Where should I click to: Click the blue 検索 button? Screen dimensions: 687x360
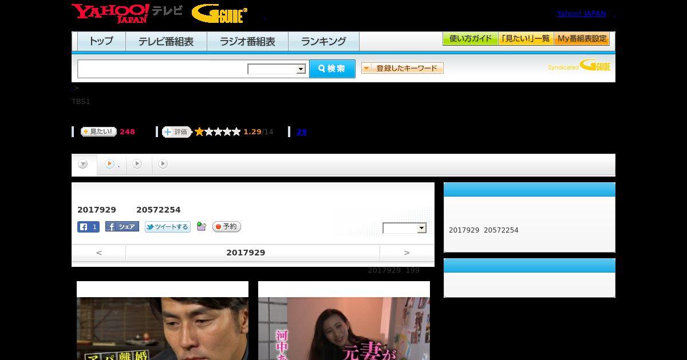(332, 69)
